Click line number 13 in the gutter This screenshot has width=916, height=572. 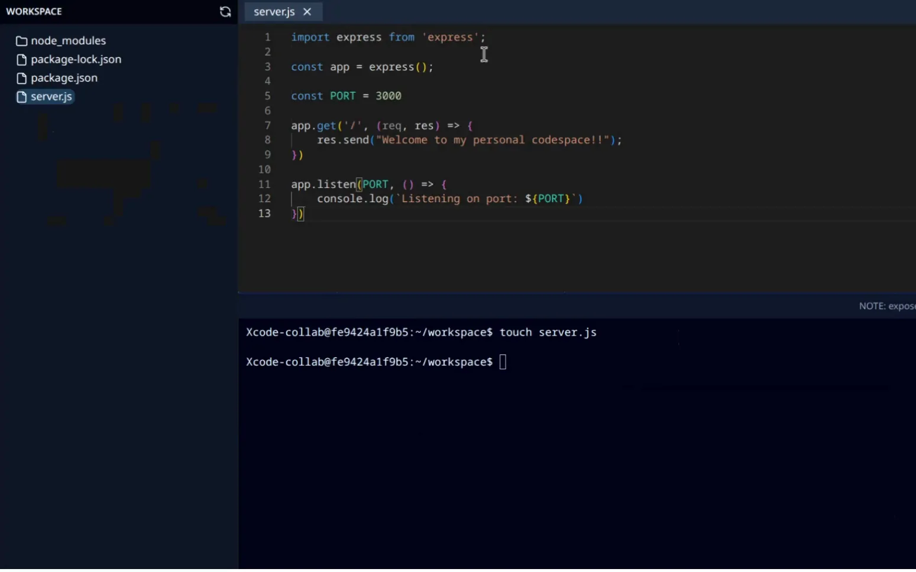[264, 213]
